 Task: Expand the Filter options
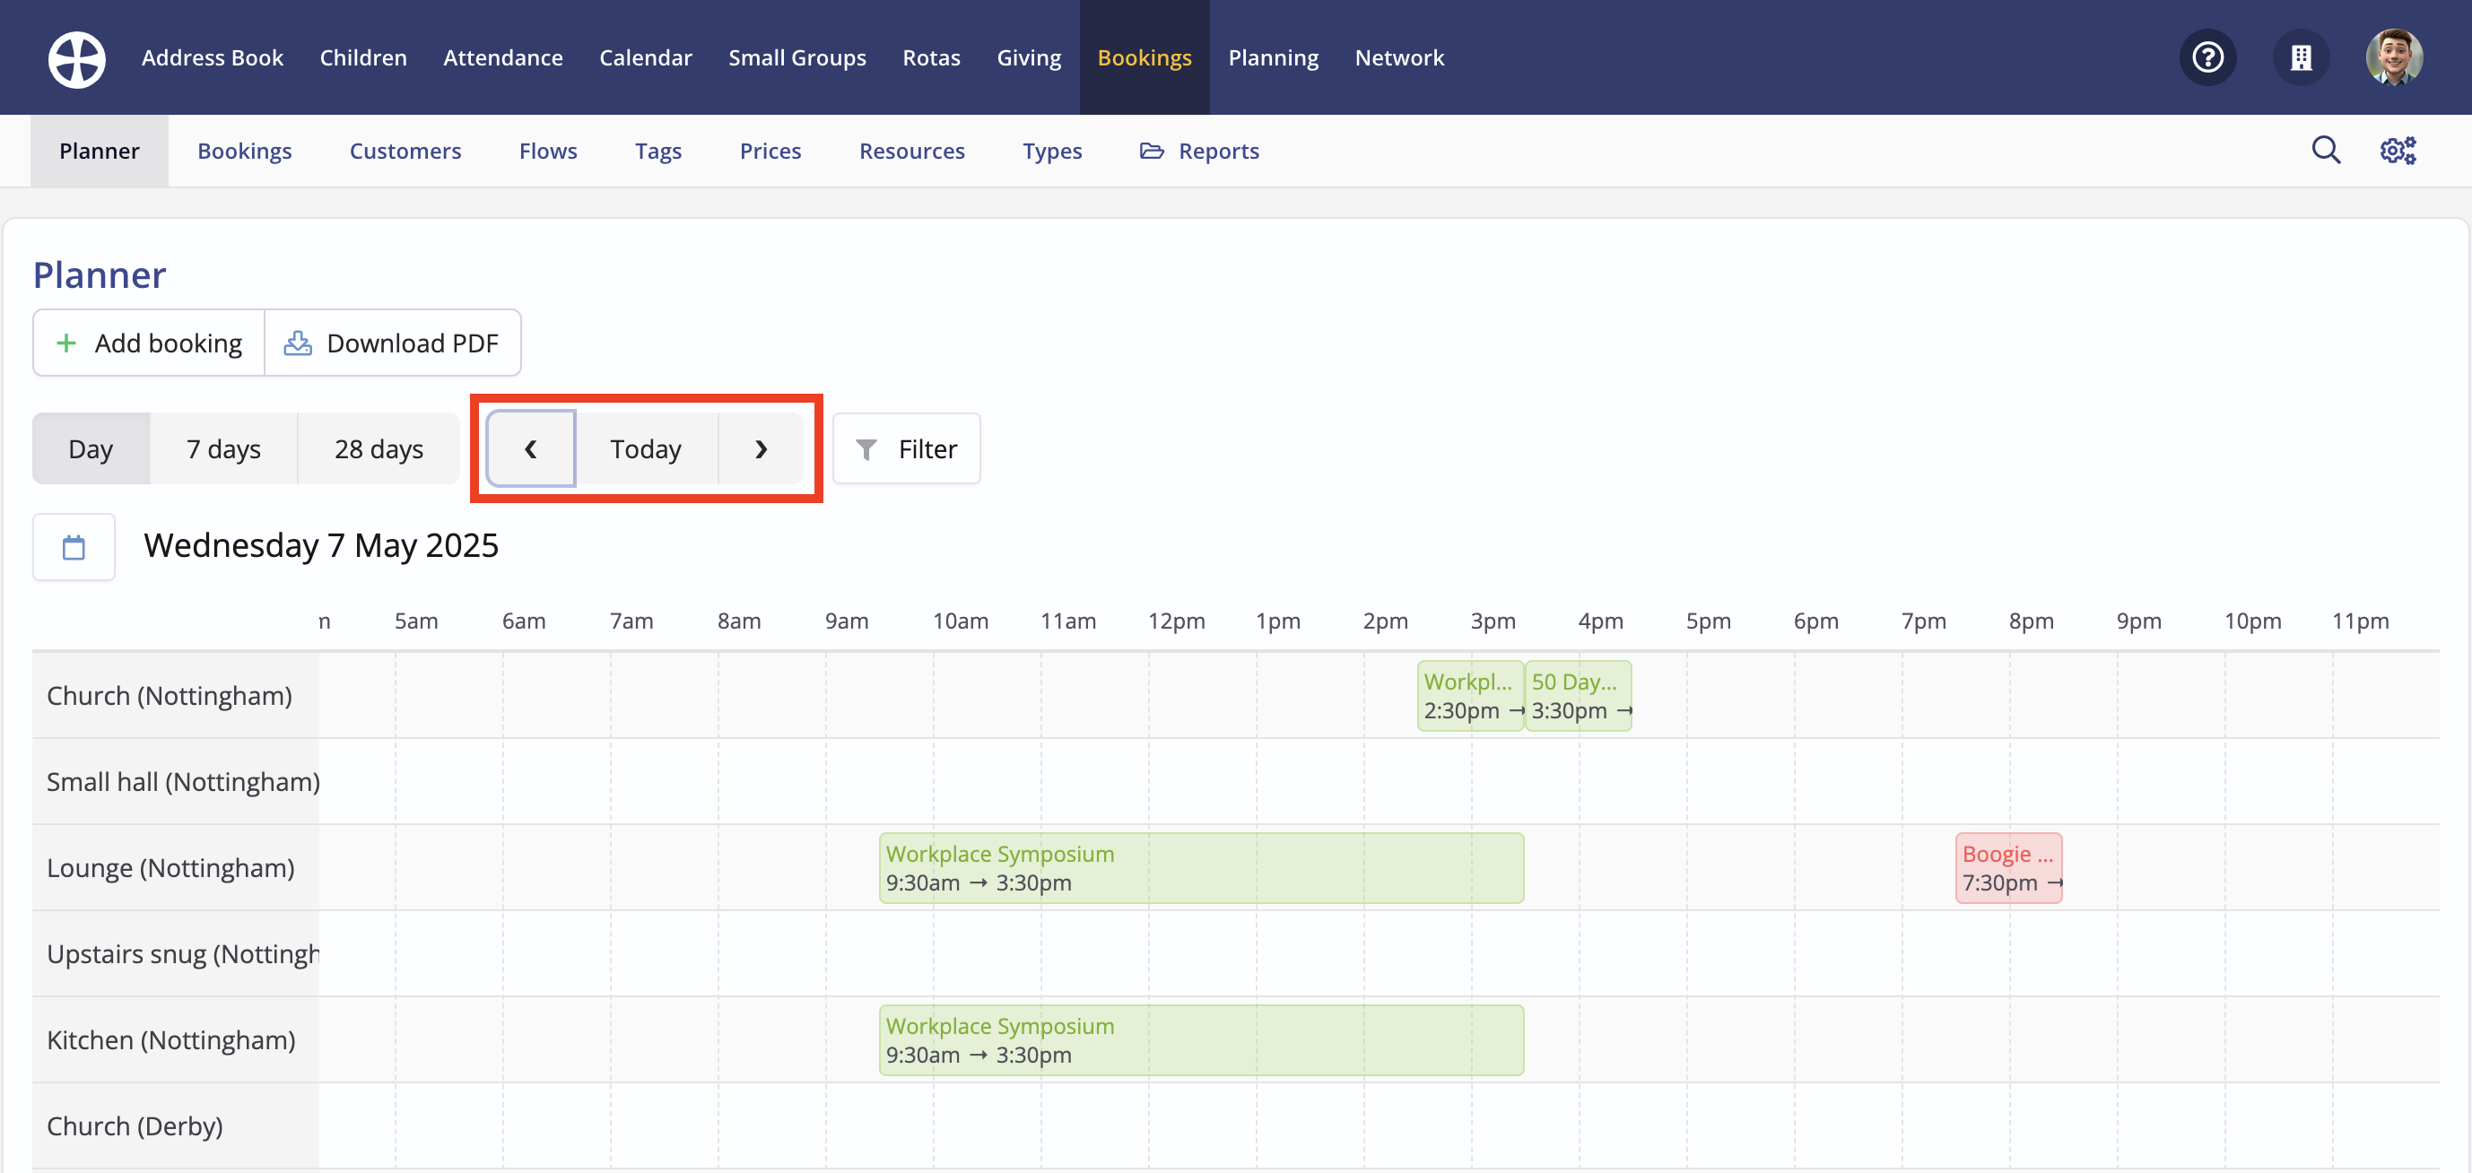pyautogui.click(x=907, y=449)
